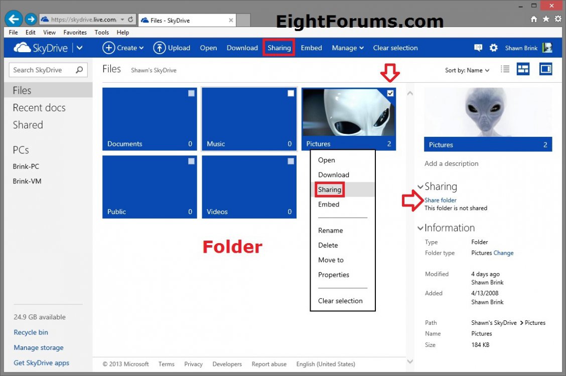Click the Get SkyDrive apps link
The height and width of the screenshot is (376, 566).
[x=42, y=362]
